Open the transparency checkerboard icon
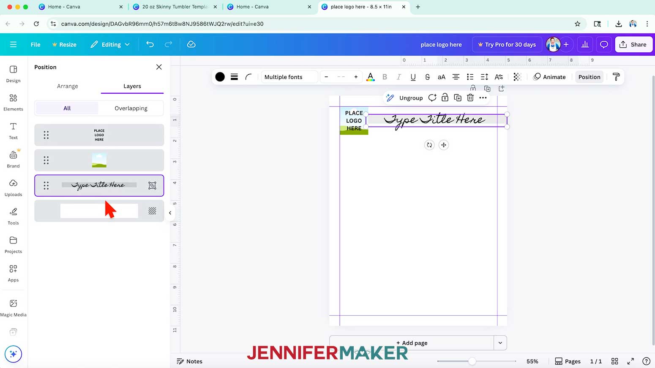Viewport: 655px width, 368px height. pyautogui.click(x=517, y=77)
